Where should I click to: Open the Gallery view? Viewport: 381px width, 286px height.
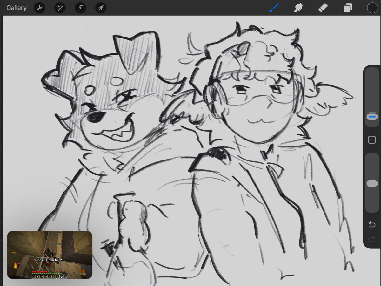click(x=16, y=8)
